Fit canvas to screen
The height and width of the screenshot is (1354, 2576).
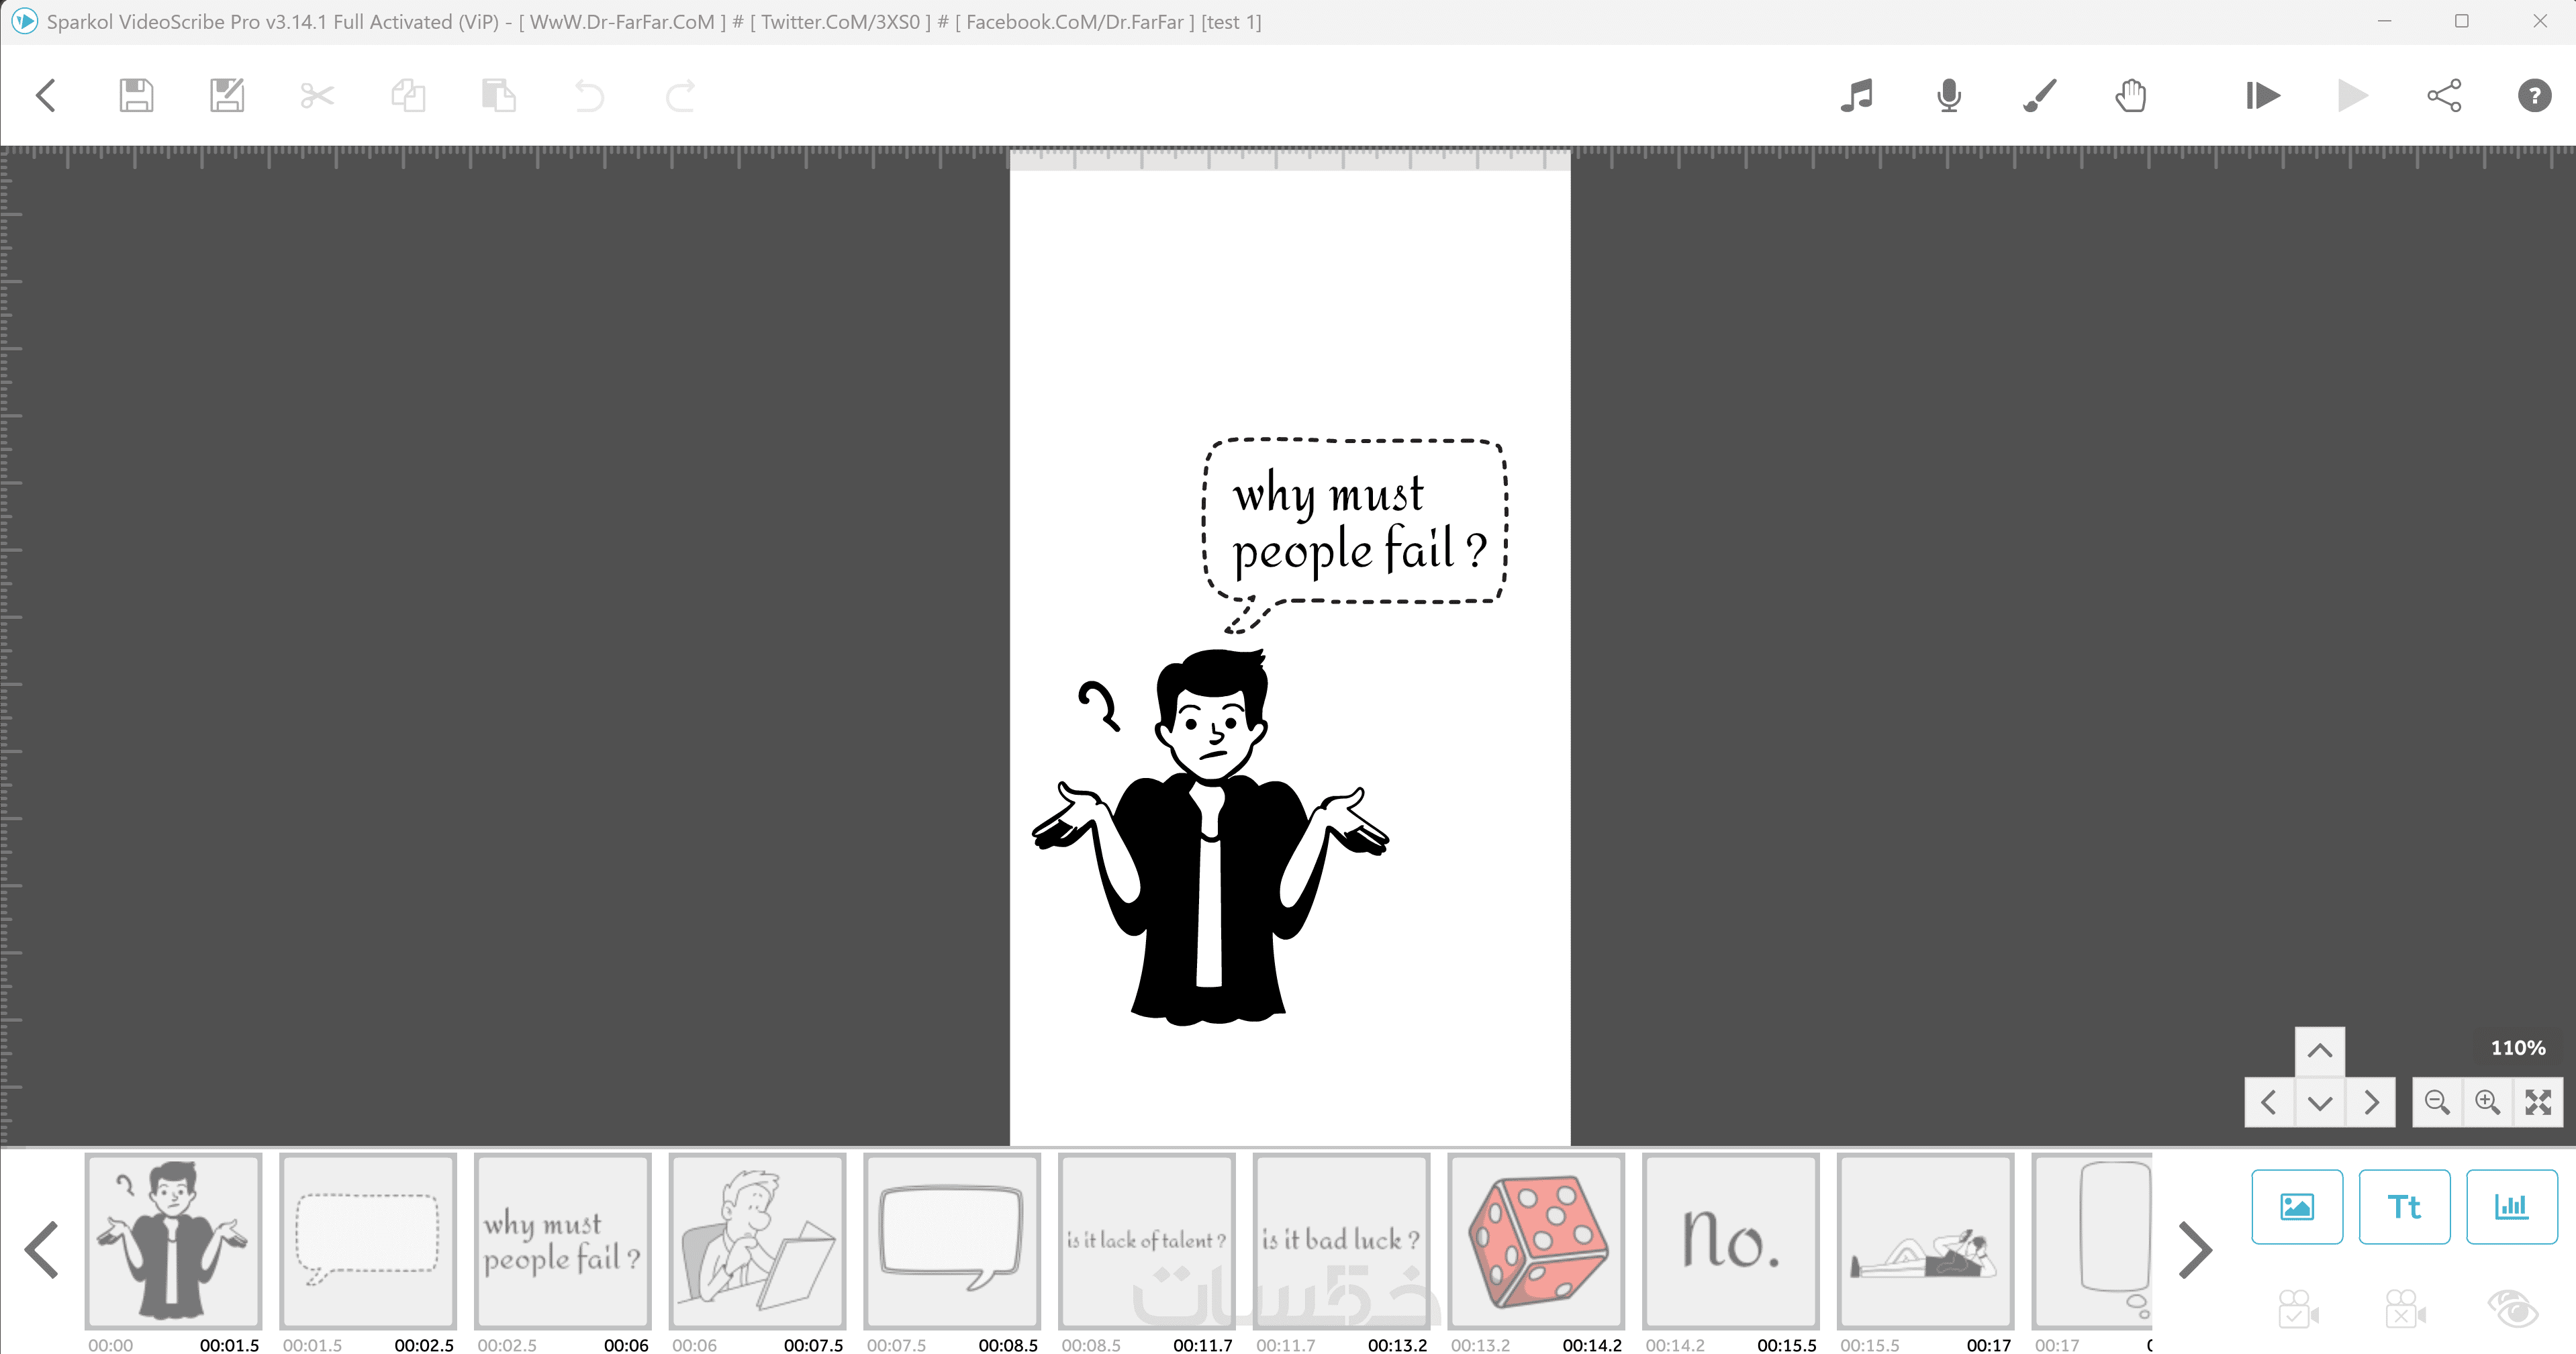(x=2538, y=1102)
